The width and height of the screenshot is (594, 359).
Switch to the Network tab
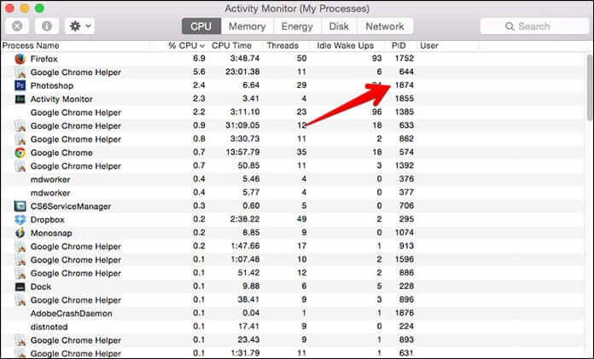(x=385, y=26)
